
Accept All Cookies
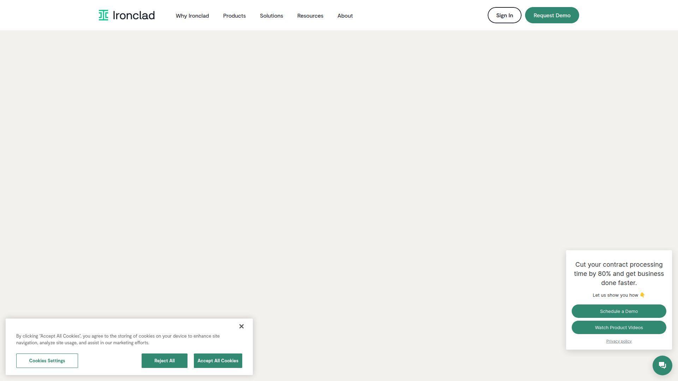[x=218, y=361]
